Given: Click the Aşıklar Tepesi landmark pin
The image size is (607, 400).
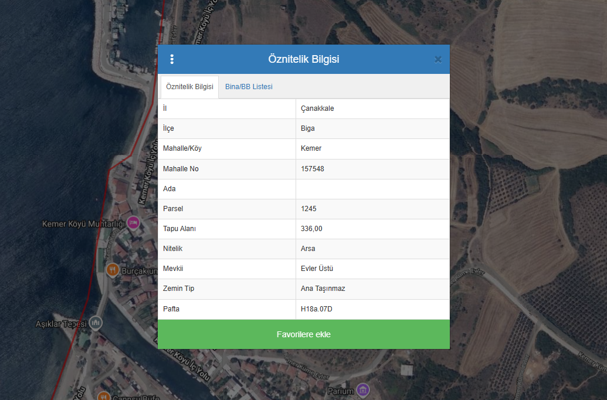Looking at the screenshot, I should click(96, 323).
